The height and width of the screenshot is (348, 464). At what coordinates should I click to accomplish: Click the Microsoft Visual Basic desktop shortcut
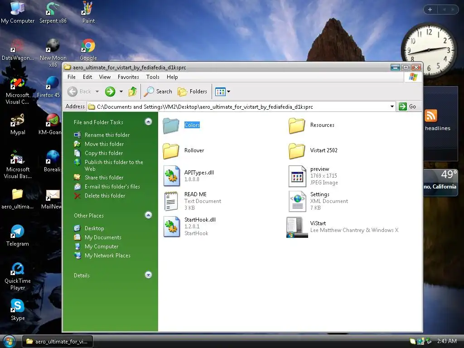pos(18,164)
